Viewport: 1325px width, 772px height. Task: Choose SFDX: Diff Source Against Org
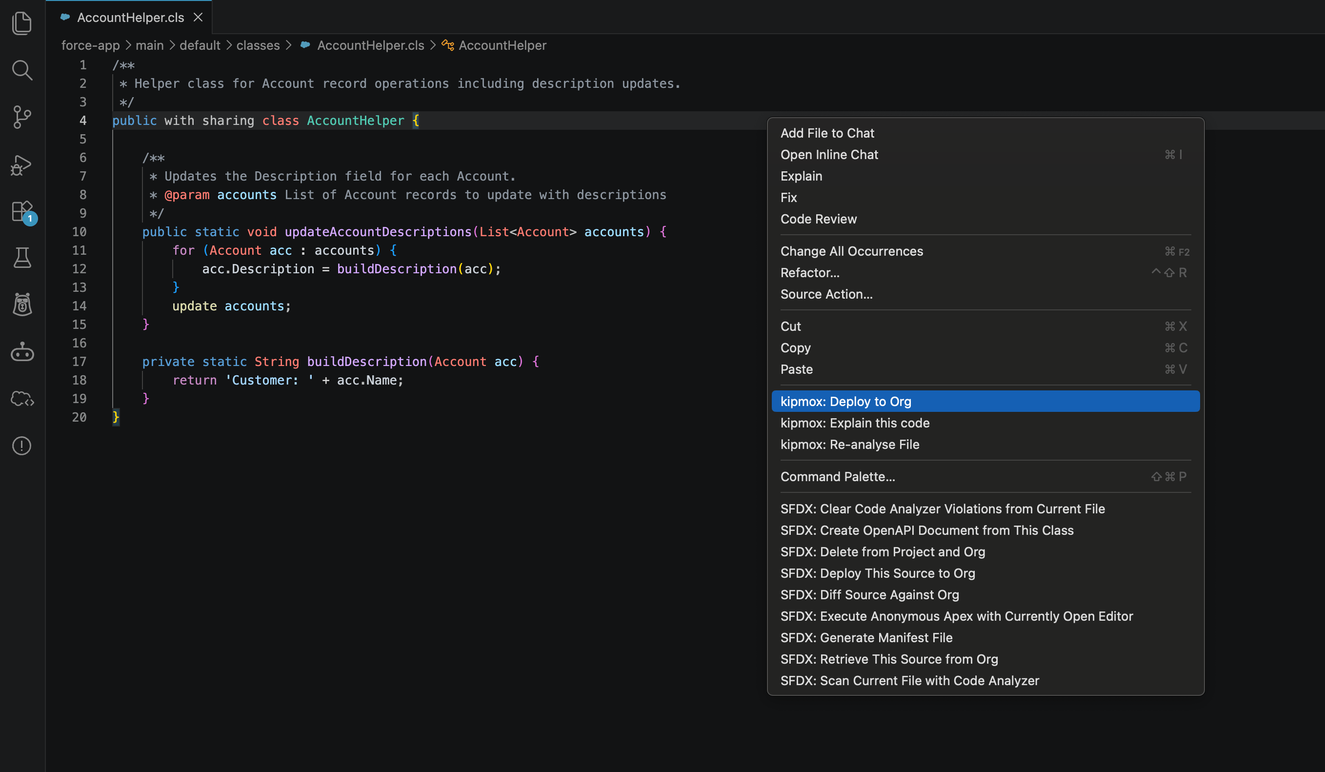tap(985, 595)
